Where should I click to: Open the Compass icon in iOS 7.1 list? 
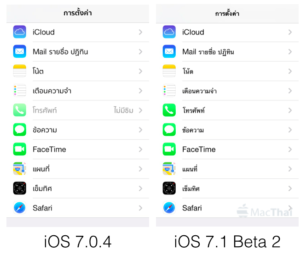(x=169, y=188)
